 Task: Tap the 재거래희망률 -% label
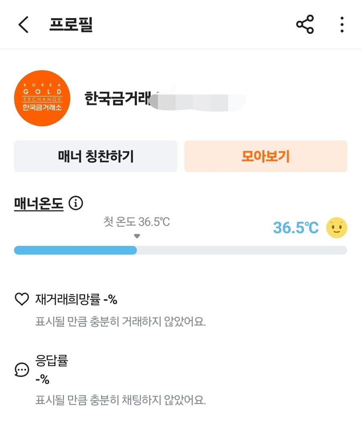76,299
